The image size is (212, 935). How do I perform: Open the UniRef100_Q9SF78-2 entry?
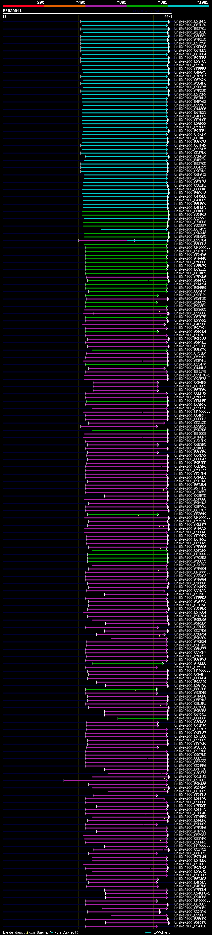point(192,375)
